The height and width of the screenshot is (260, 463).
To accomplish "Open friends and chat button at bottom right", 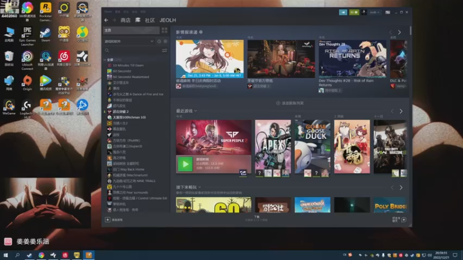I will click(399, 220).
